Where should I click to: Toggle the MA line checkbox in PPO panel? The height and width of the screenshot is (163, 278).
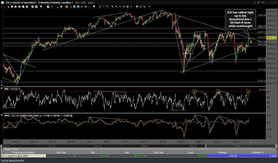(58, 116)
